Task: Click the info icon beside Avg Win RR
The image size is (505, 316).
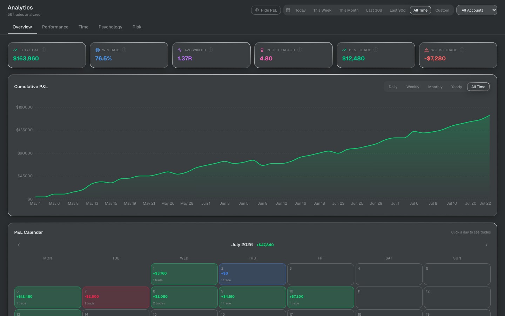Action: [211, 50]
